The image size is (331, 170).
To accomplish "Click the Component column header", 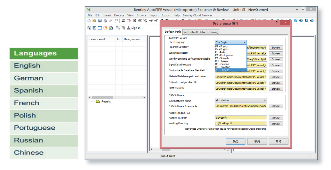I will (101, 39).
